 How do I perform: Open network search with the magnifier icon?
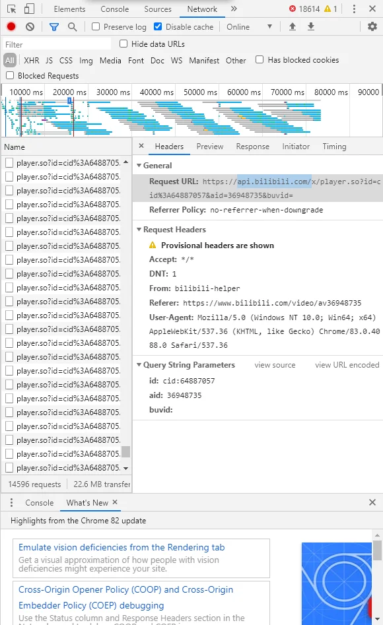[x=72, y=26]
